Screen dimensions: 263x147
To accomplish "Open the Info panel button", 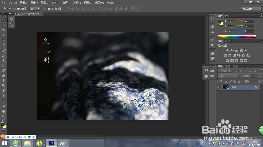I will 209,76.
